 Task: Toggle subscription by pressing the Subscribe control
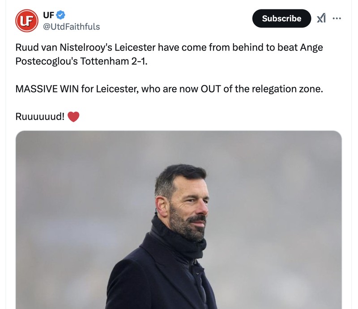pyautogui.click(x=281, y=18)
